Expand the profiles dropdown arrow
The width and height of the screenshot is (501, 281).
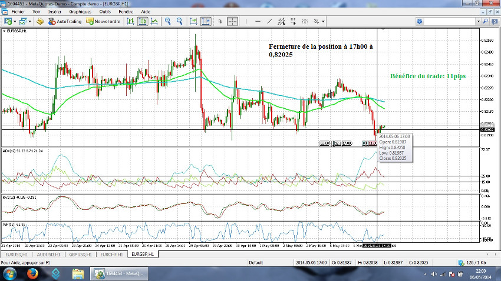29,21
